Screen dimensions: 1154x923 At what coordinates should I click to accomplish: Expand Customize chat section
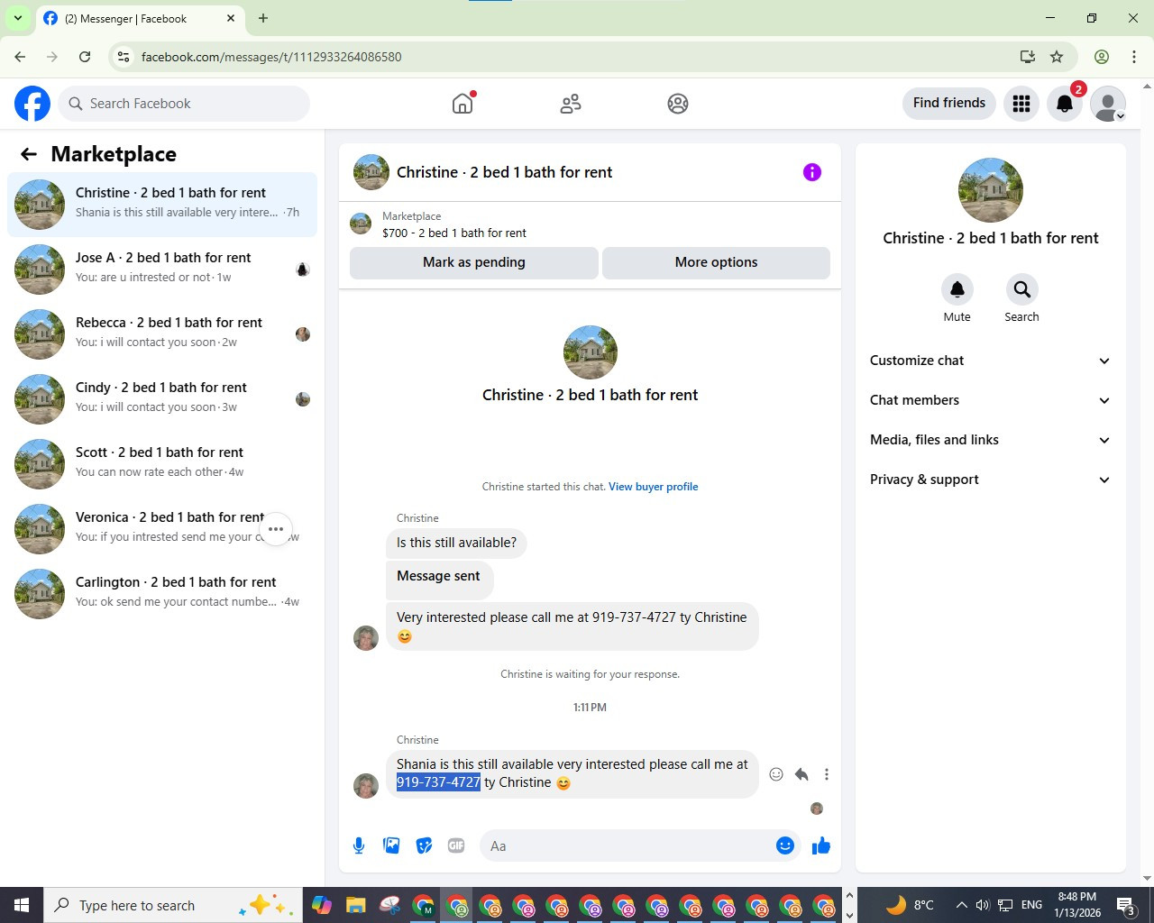(x=990, y=361)
